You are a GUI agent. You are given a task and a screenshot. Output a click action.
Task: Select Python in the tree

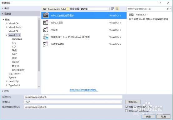(12, 77)
